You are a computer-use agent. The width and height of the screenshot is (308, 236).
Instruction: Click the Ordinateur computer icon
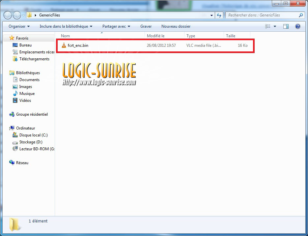(12, 128)
